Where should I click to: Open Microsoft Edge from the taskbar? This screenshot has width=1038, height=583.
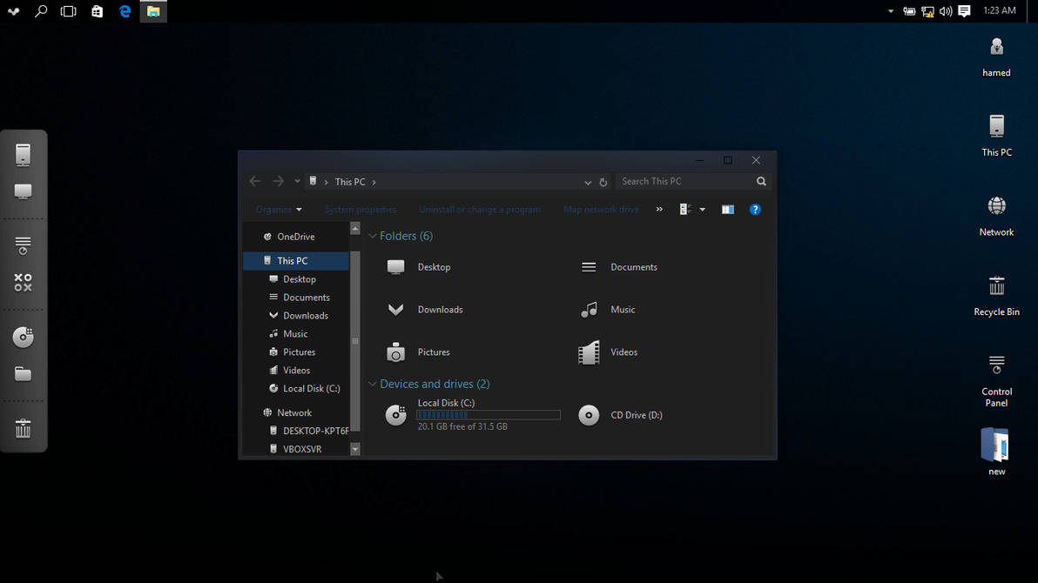coord(125,11)
